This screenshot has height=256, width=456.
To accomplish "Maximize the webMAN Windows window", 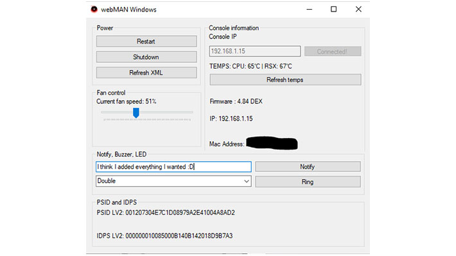I will coord(334,9).
